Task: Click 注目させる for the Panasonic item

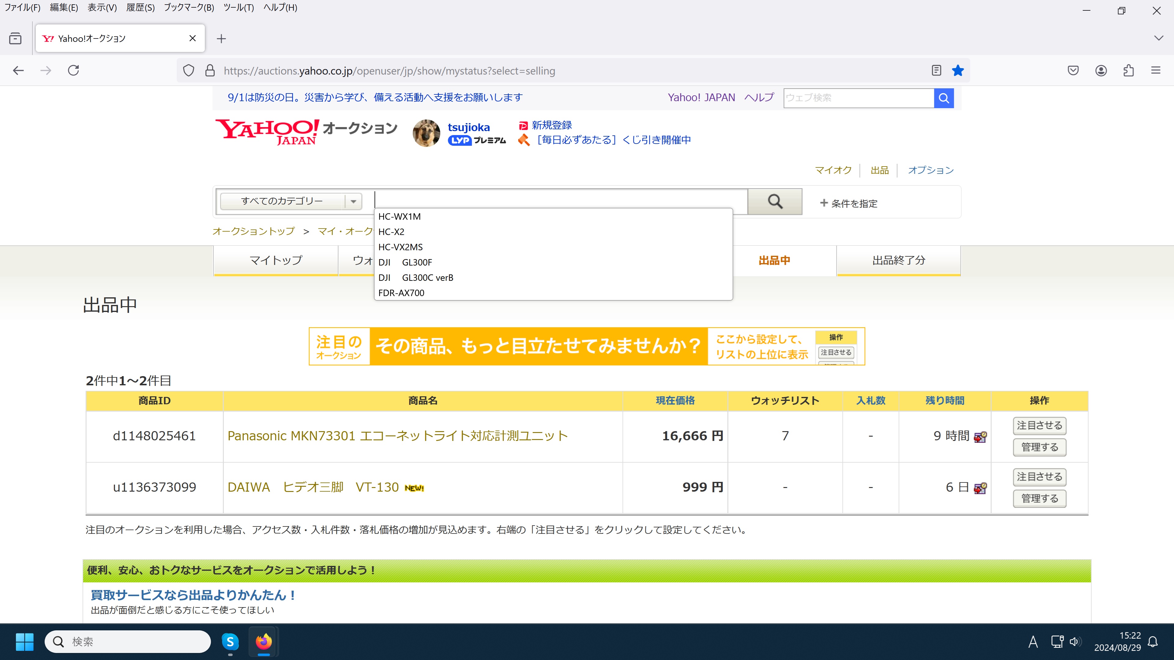Action: (1039, 425)
